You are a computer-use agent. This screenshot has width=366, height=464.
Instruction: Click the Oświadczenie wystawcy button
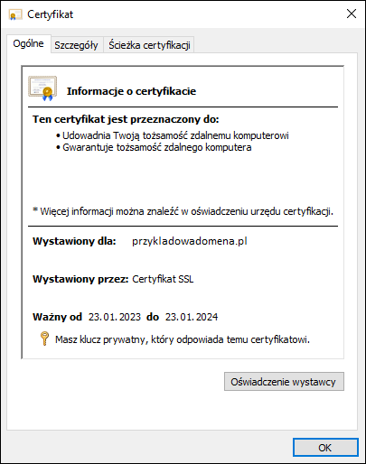[x=284, y=382]
